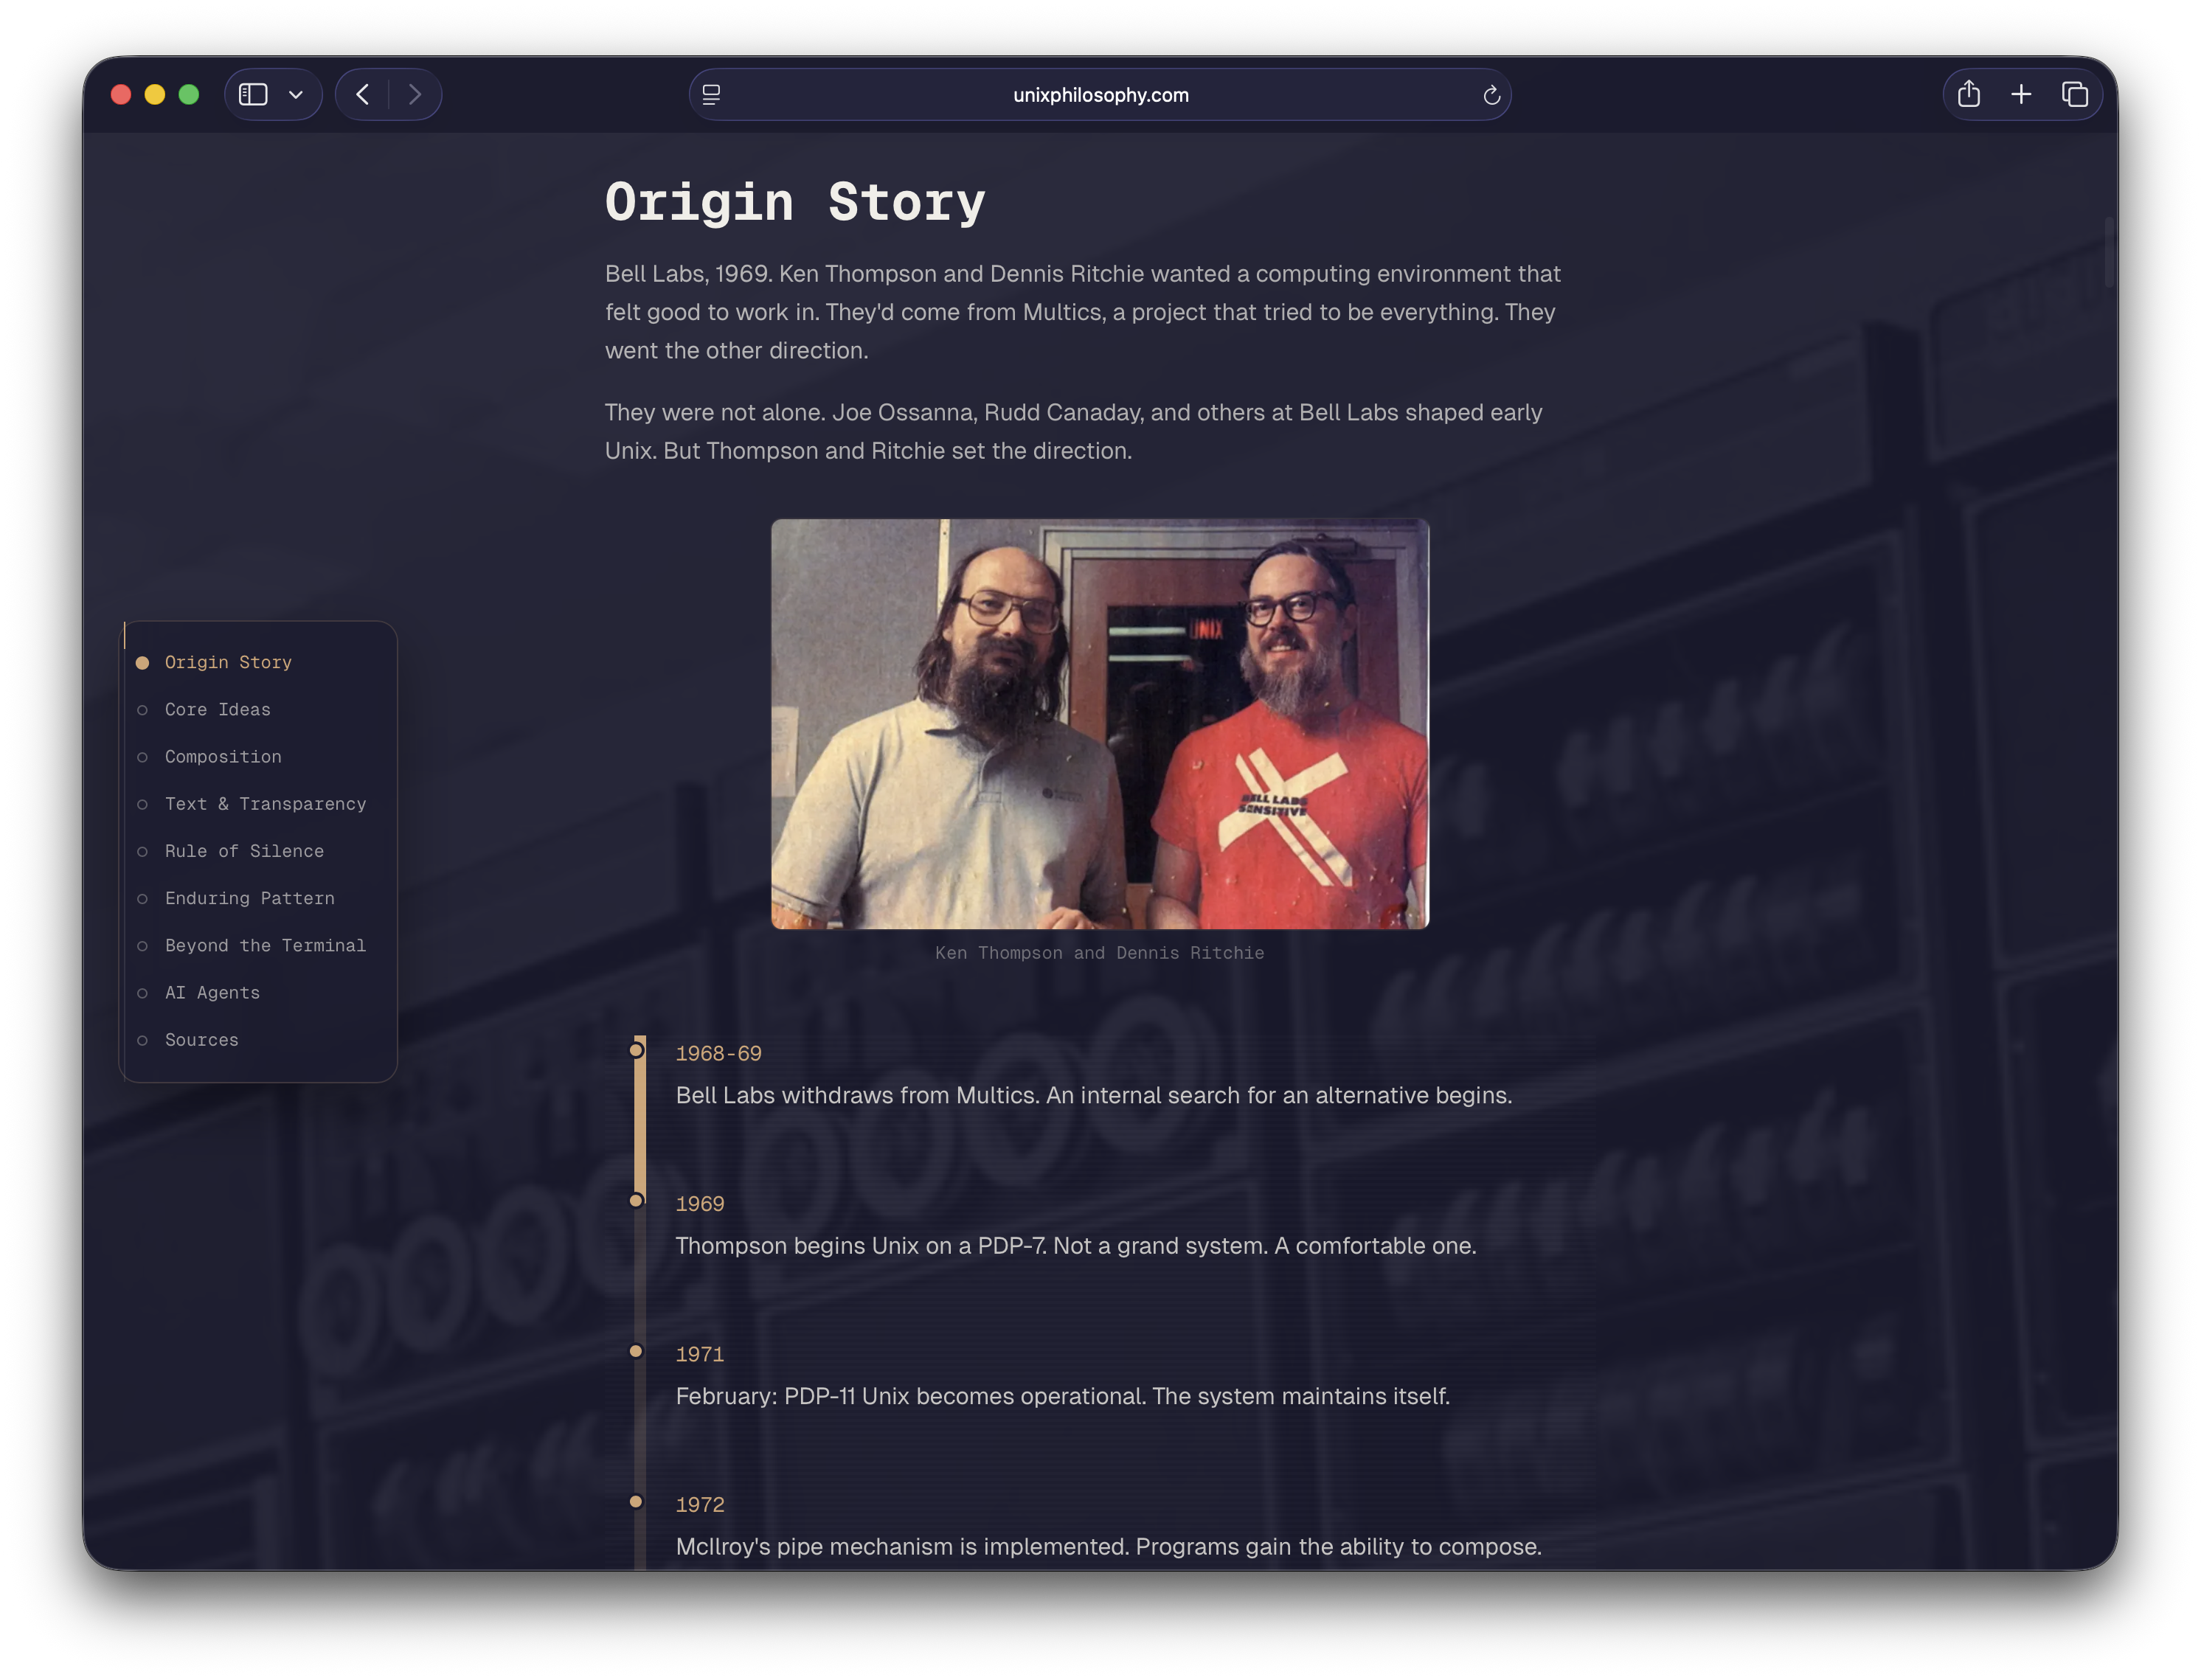This screenshot has width=2201, height=1680.
Task: Navigate back with the back arrow
Action: [362, 93]
